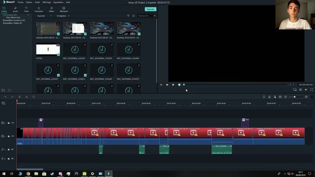Viewport: 315px width, 177px height.
Task: Open the Exportation menu
Action: point(58,2)
